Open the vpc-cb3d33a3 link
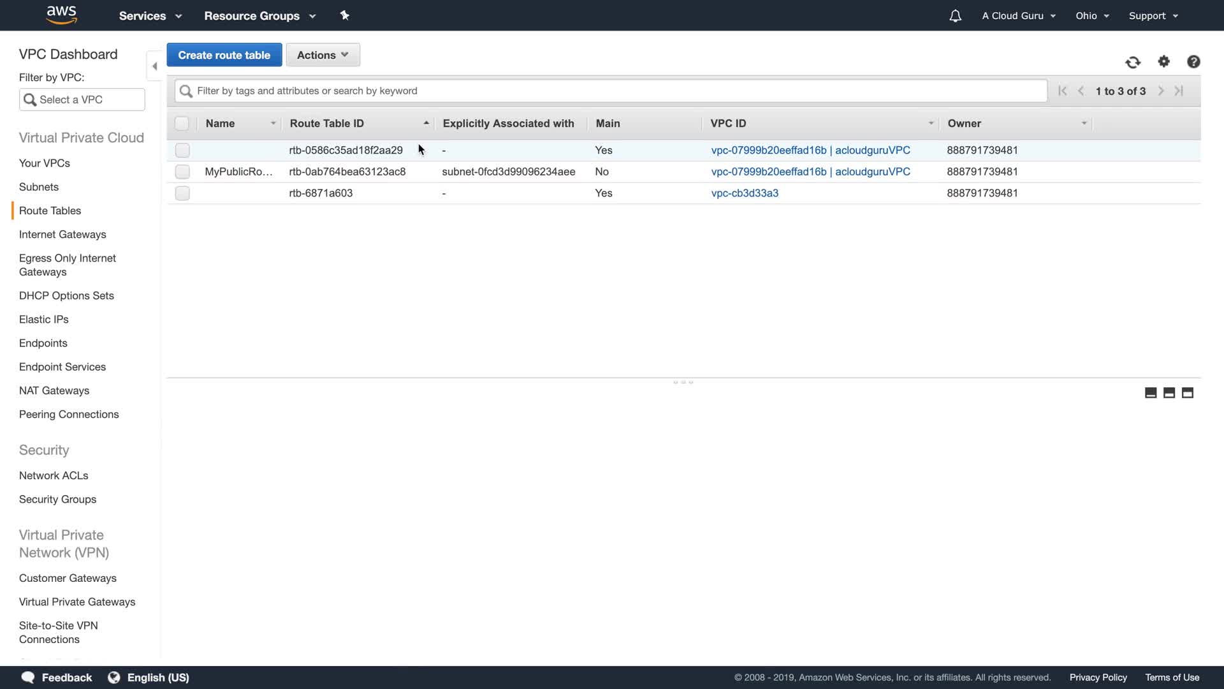 (x=745, y=193)
